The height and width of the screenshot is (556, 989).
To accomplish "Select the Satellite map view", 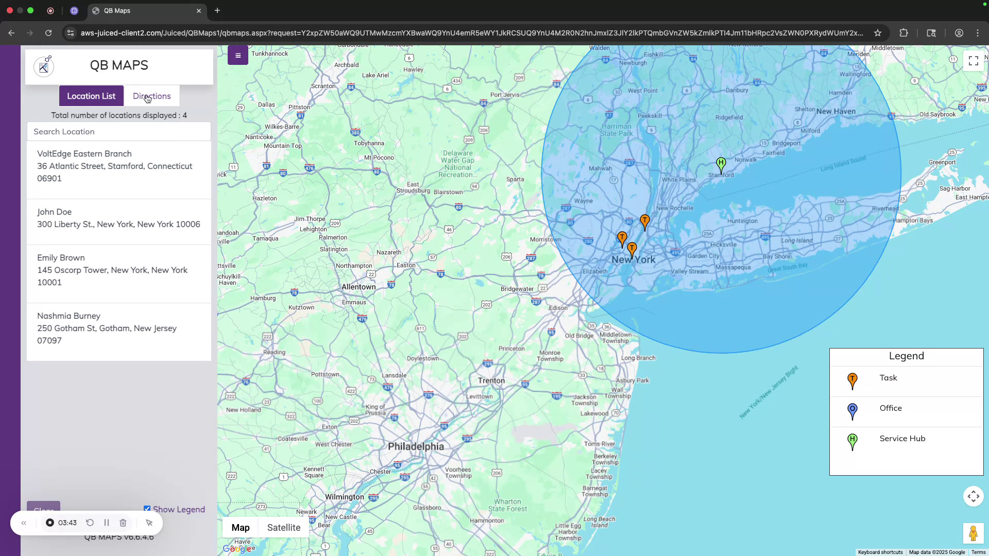I will pos(283,527).
